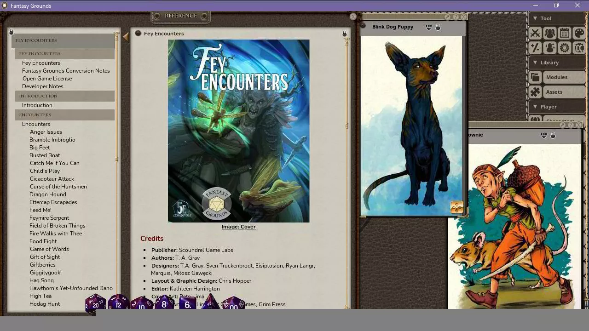Screen dimensions: 589x331
Task: Click the link icon beside Fey Encounters title
Action: 138,33
